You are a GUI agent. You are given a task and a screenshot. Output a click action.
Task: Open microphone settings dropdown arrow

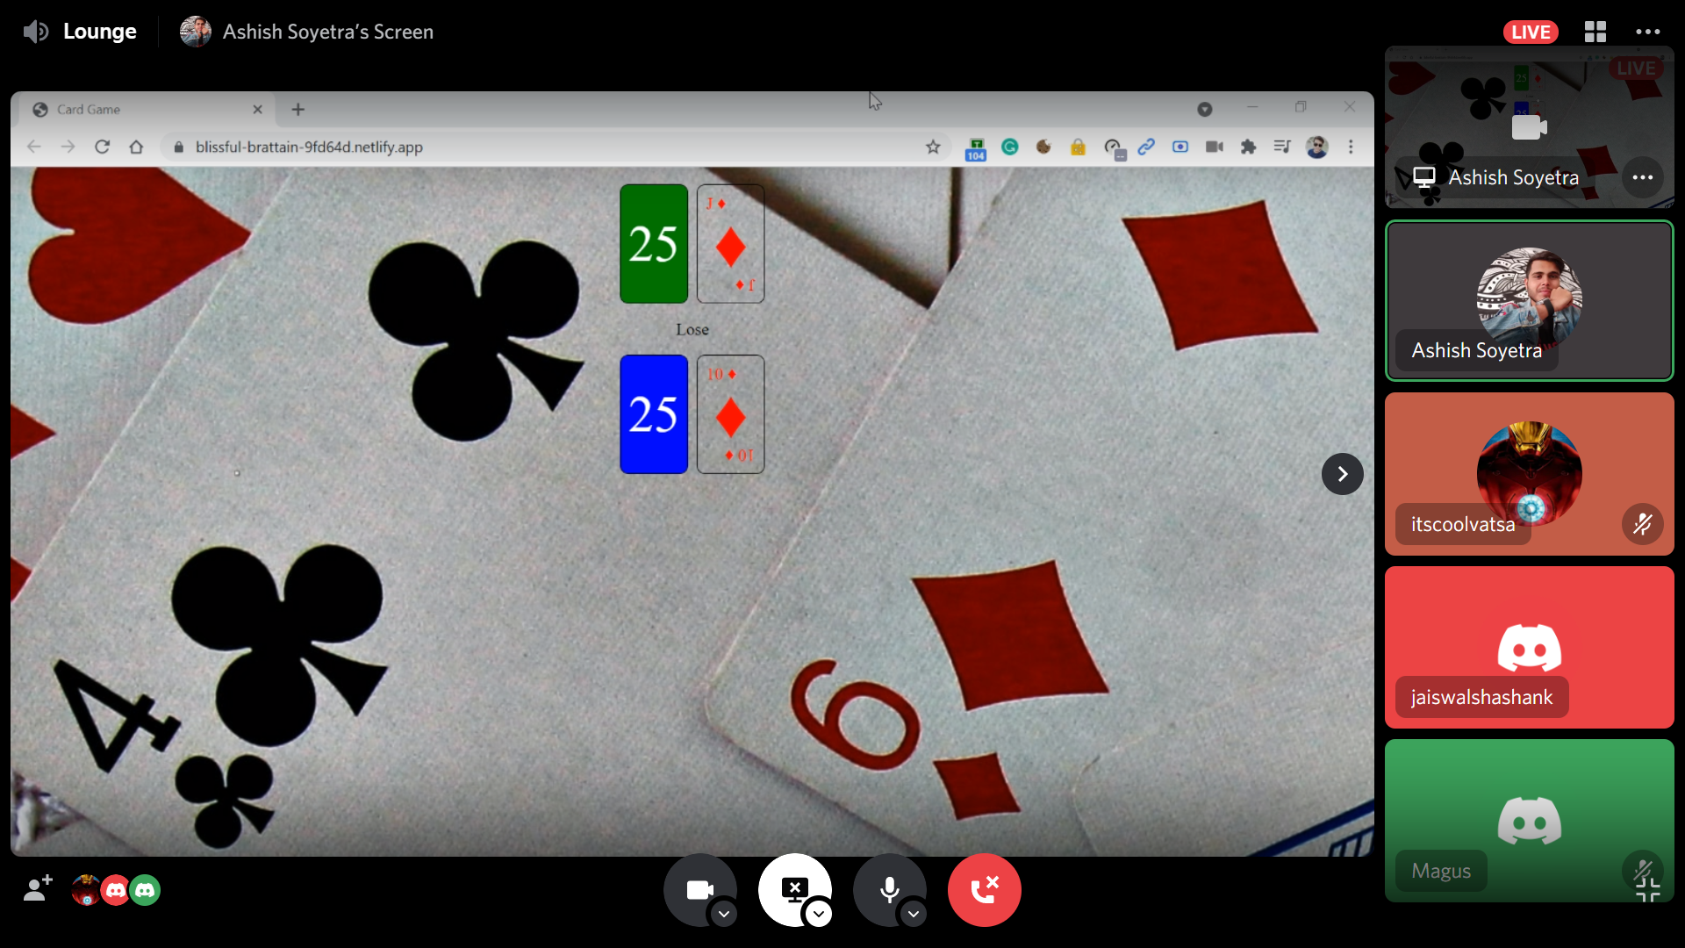tap(914, 914)
